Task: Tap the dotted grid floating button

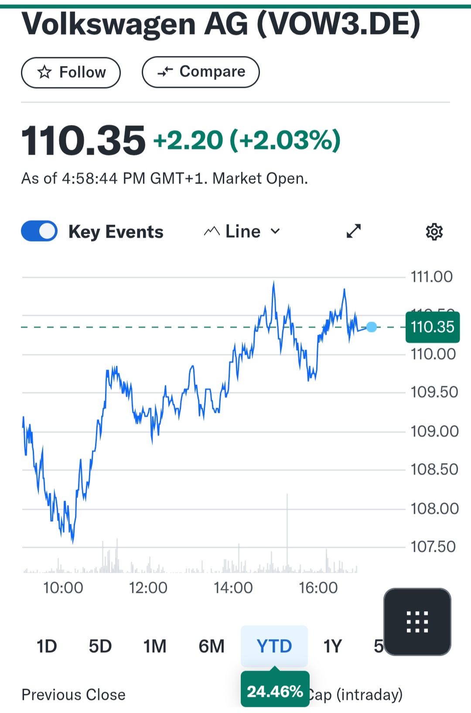Action: tap(417, 622)
